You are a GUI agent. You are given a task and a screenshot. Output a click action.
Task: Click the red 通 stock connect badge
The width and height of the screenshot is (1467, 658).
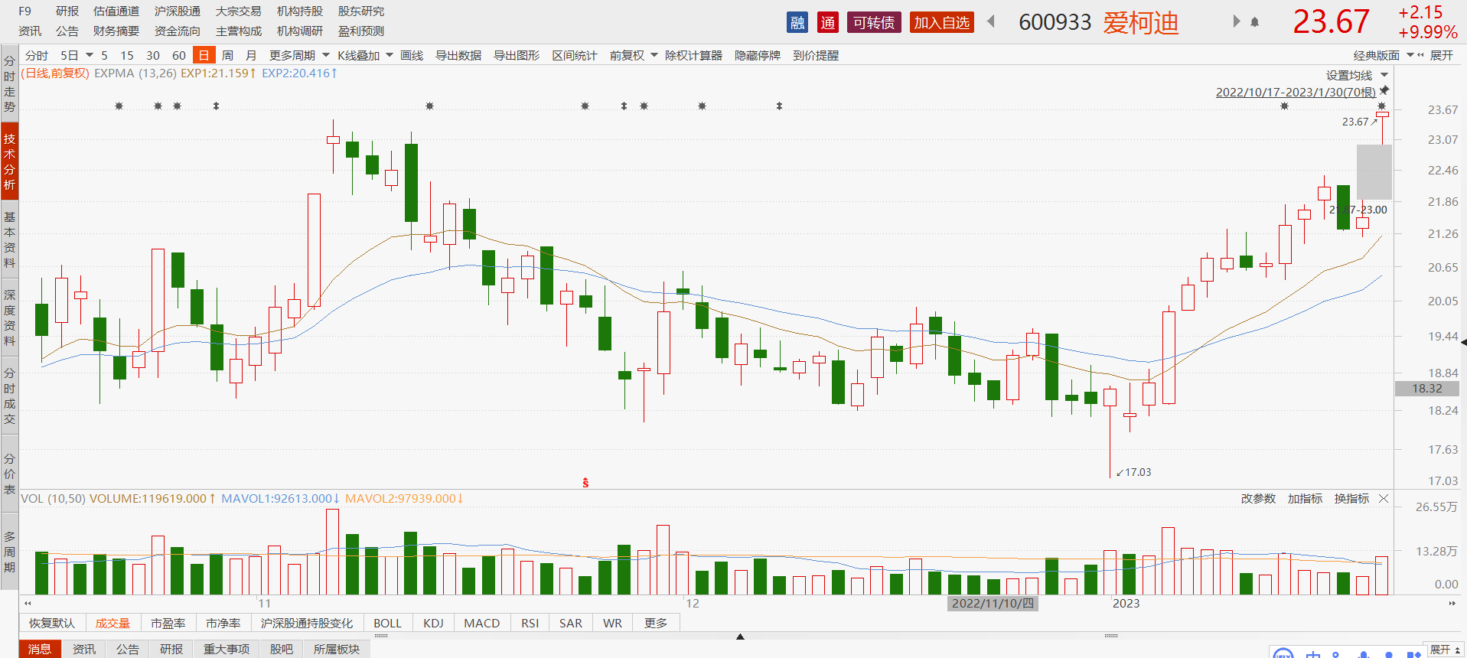click(x=828, y=22)
